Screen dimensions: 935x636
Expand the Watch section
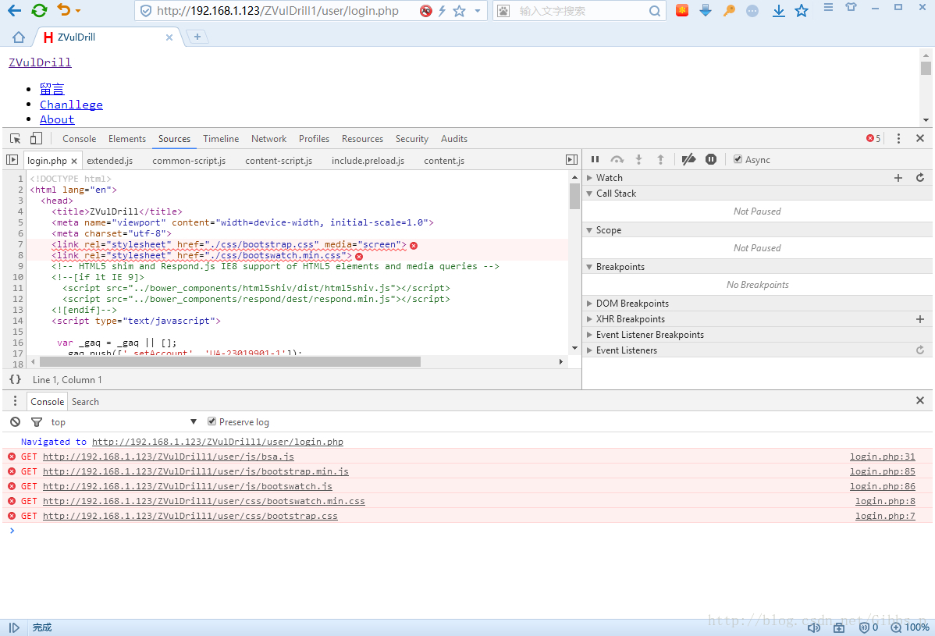pyautogui.click(x=589, y=178)
